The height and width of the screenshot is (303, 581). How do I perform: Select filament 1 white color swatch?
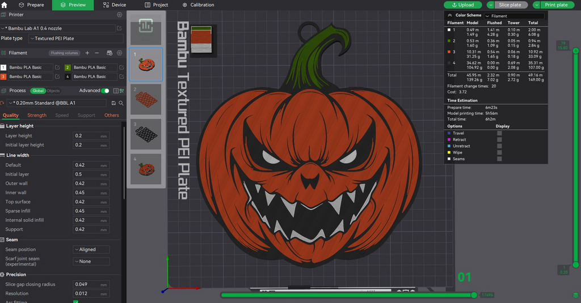3,67
